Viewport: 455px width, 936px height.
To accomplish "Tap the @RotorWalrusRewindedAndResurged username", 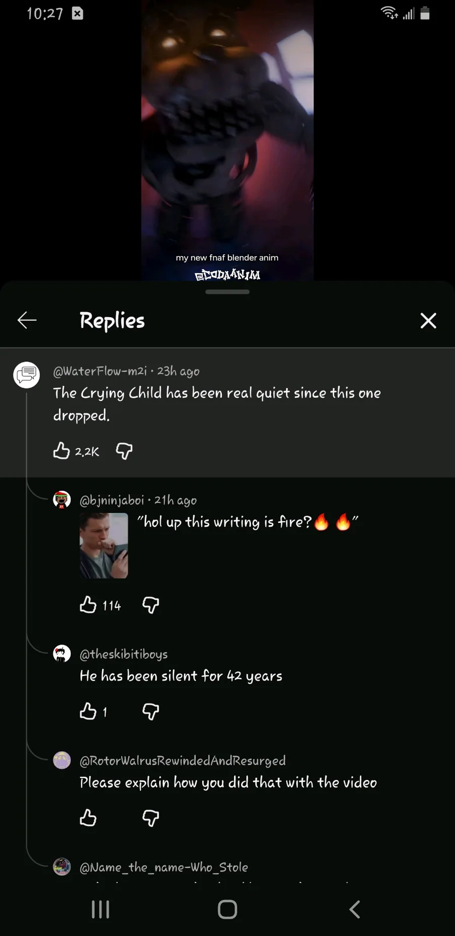I will (183, 760).
